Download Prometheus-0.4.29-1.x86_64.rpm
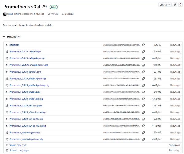Viewport: 184px width, 154px height. [x=25, y=51]
